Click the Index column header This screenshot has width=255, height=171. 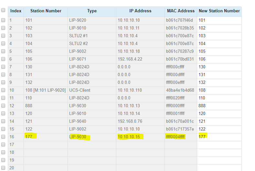coord(16,11)
